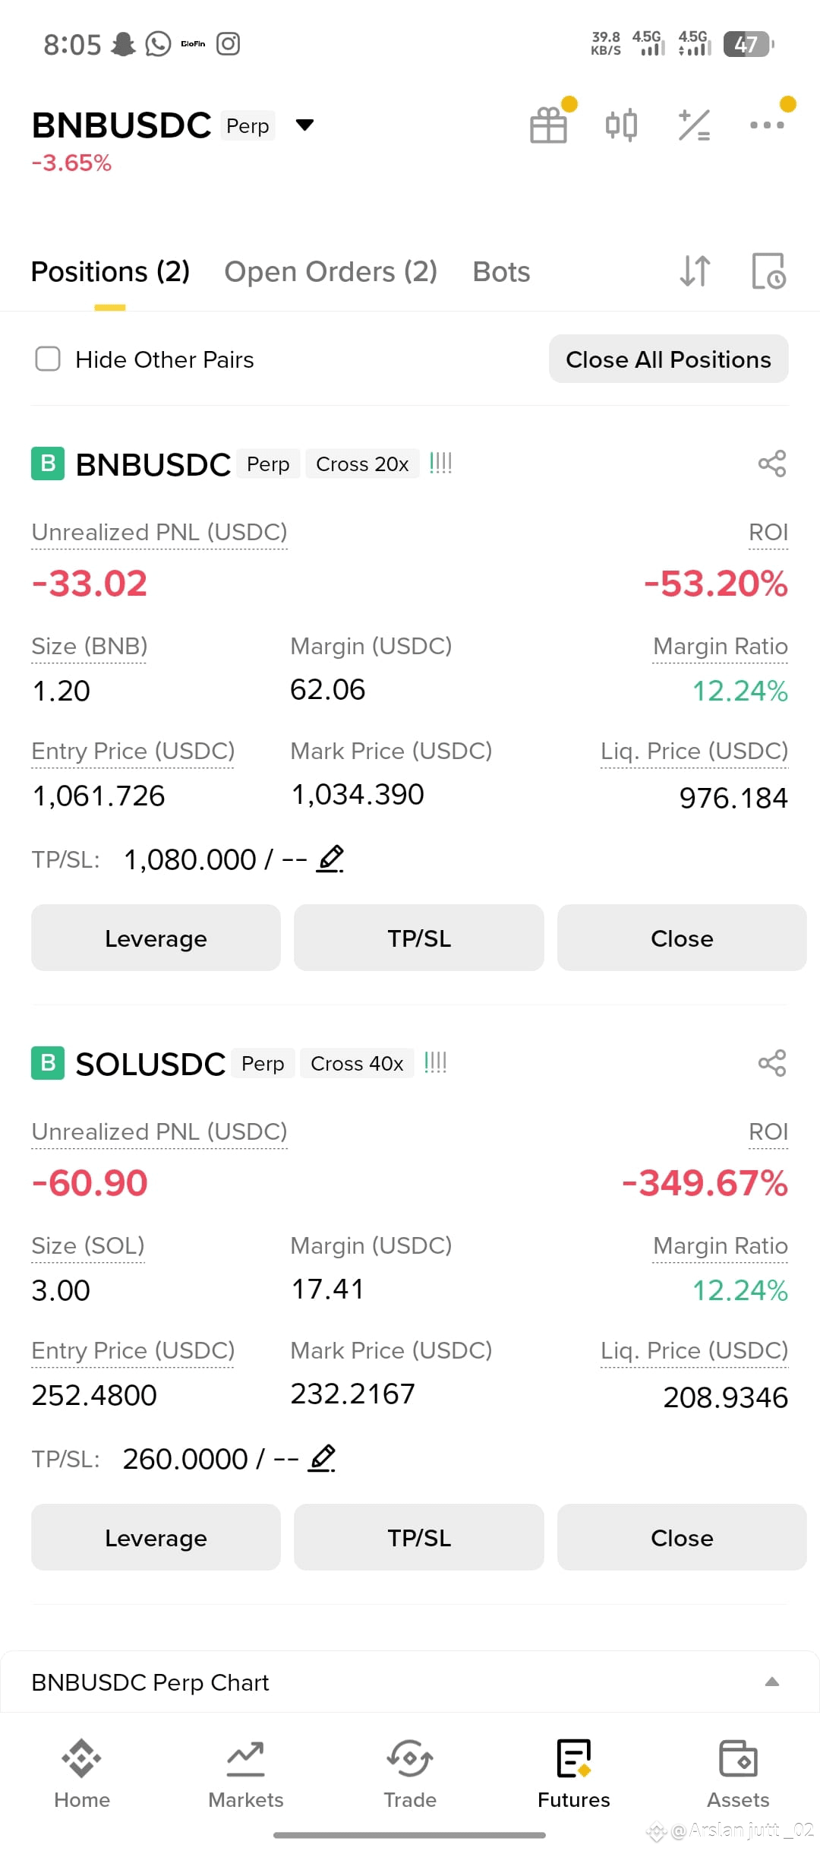Open the gift box rewards icon

click(x=549, y=125)
